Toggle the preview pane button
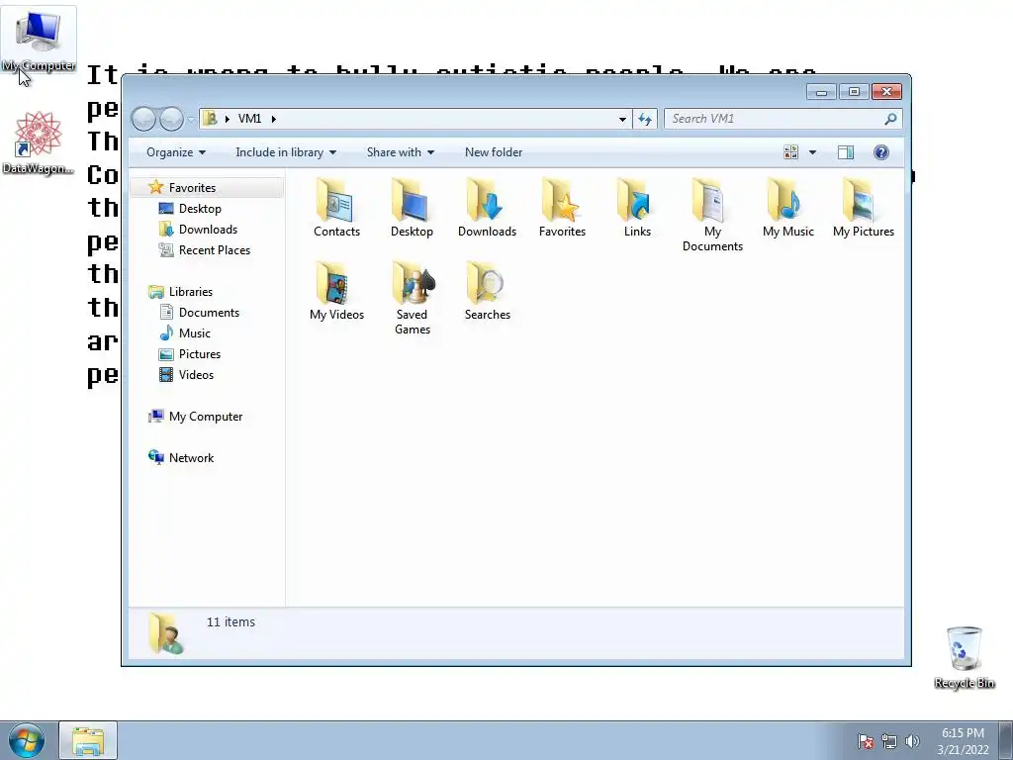 (x=846, y=152)
